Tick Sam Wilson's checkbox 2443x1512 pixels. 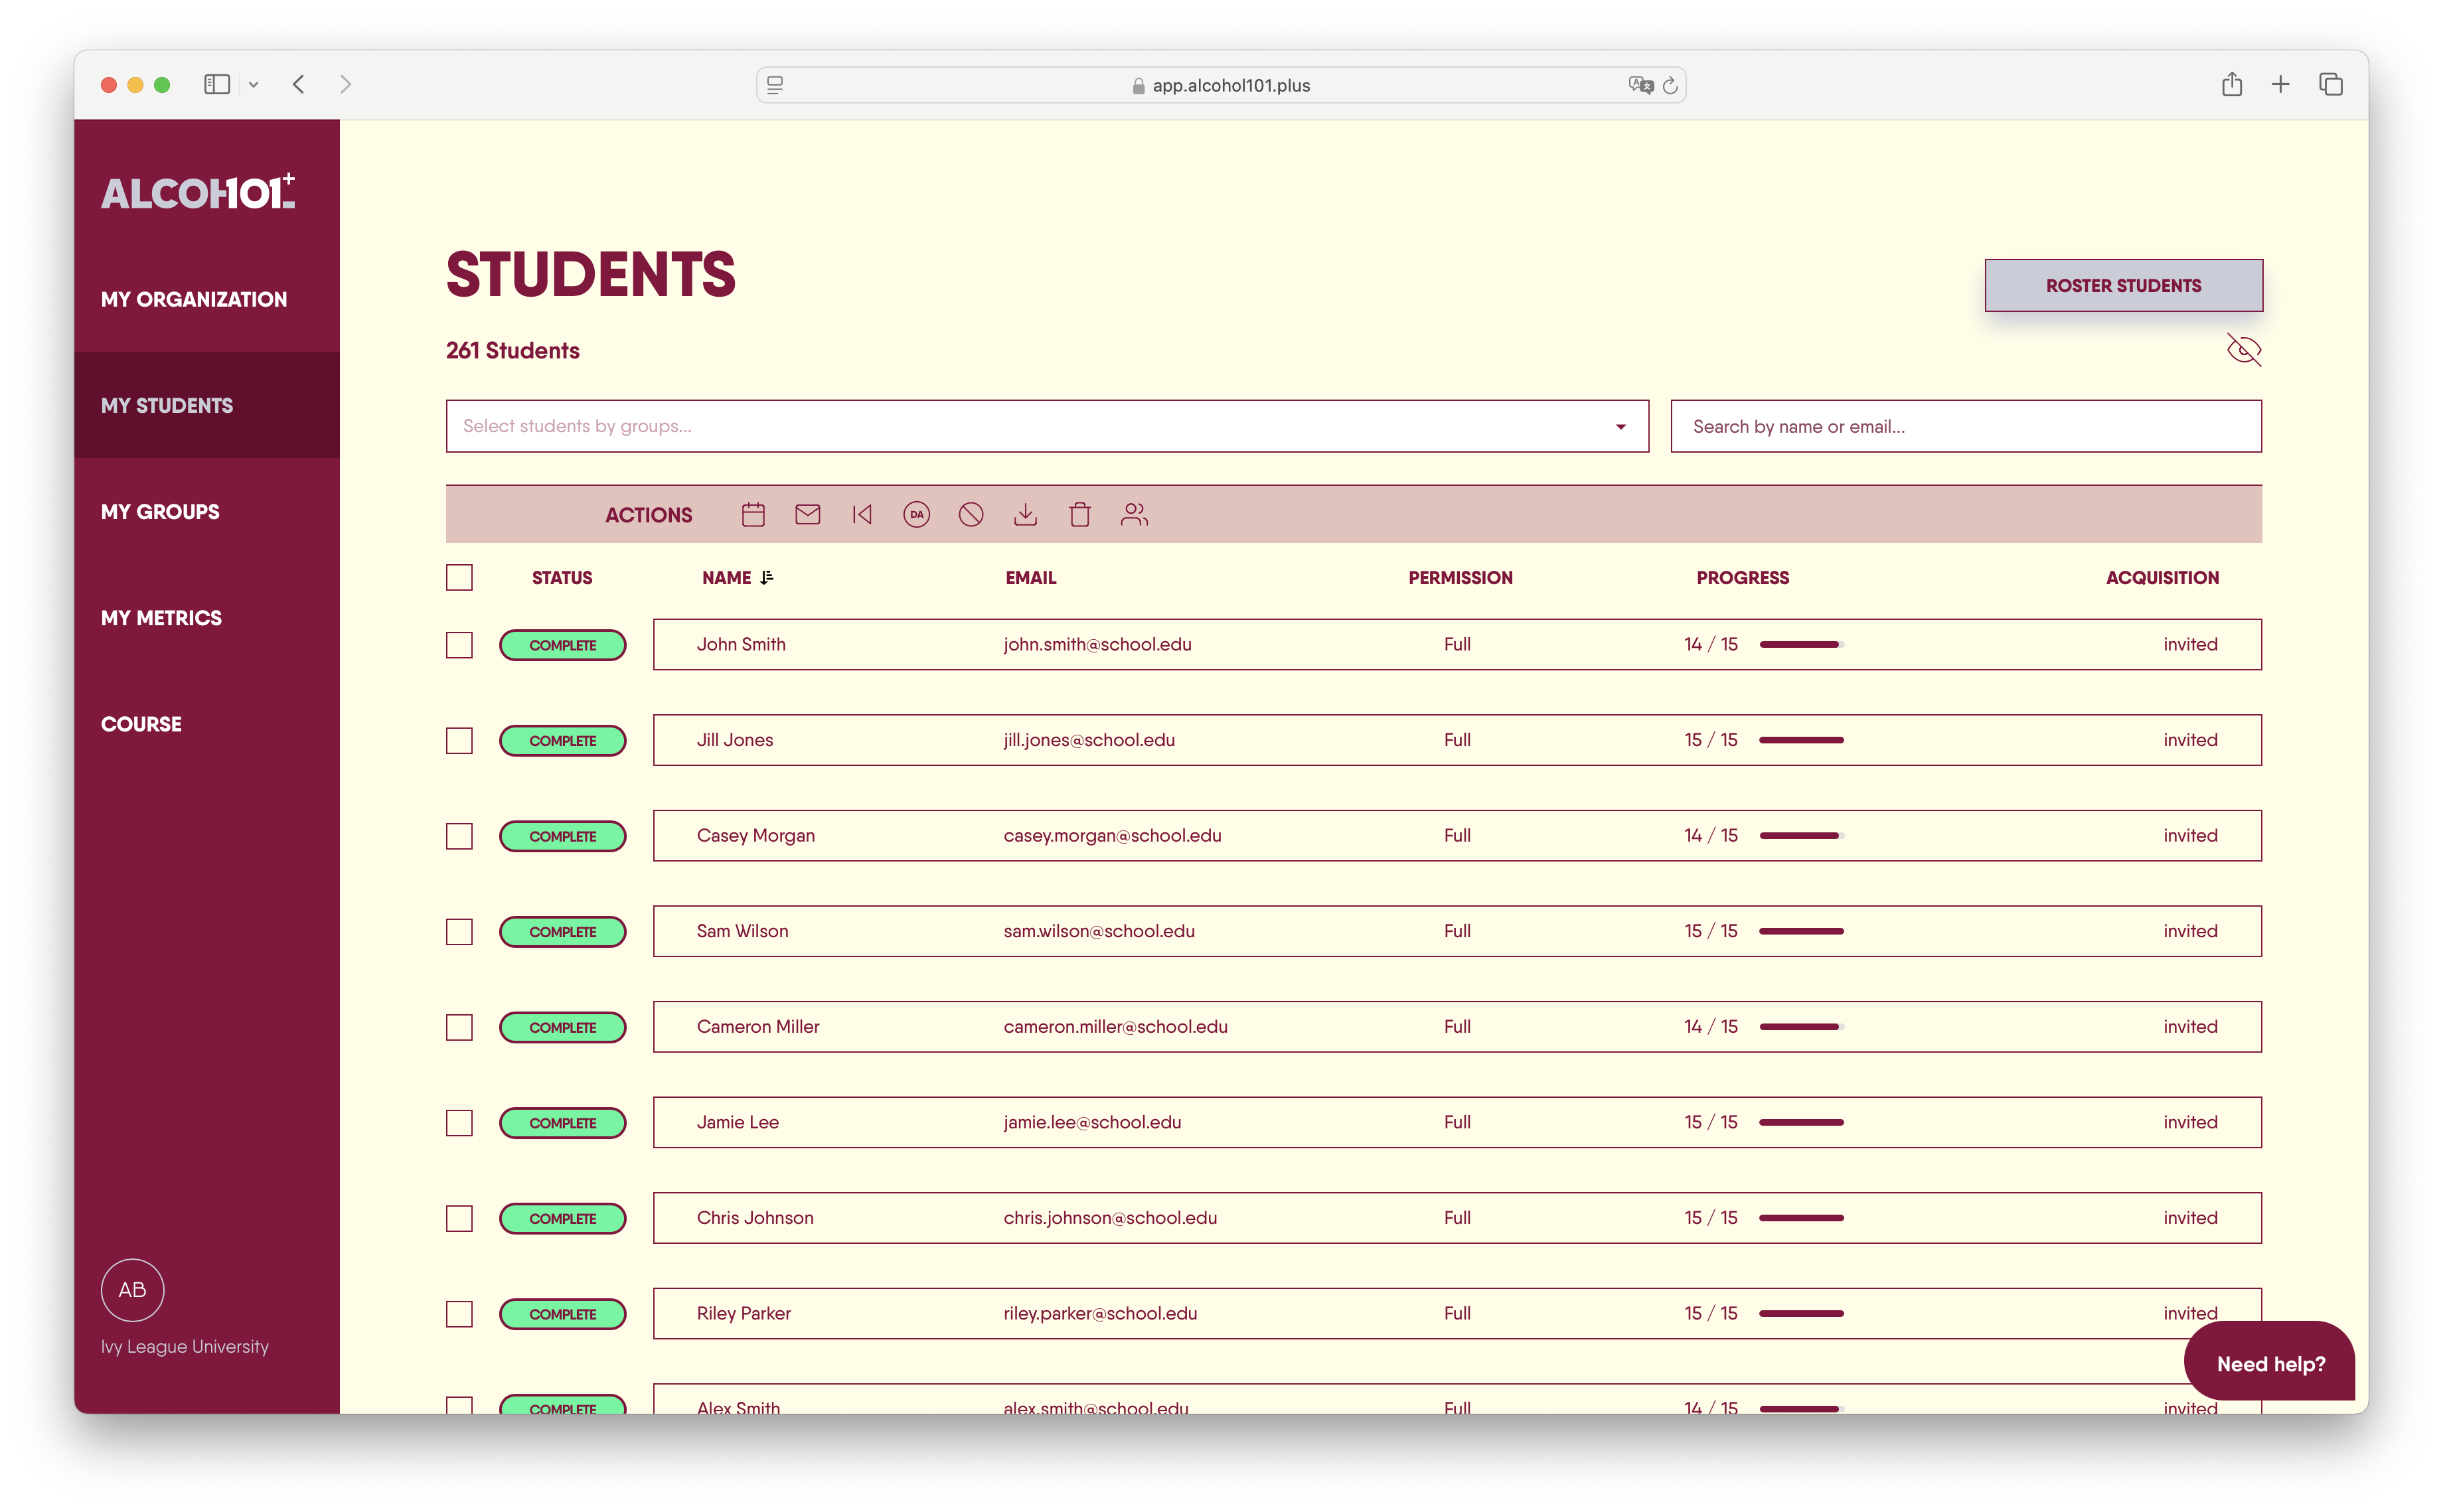pyautogui.click(x=459, y=931)
